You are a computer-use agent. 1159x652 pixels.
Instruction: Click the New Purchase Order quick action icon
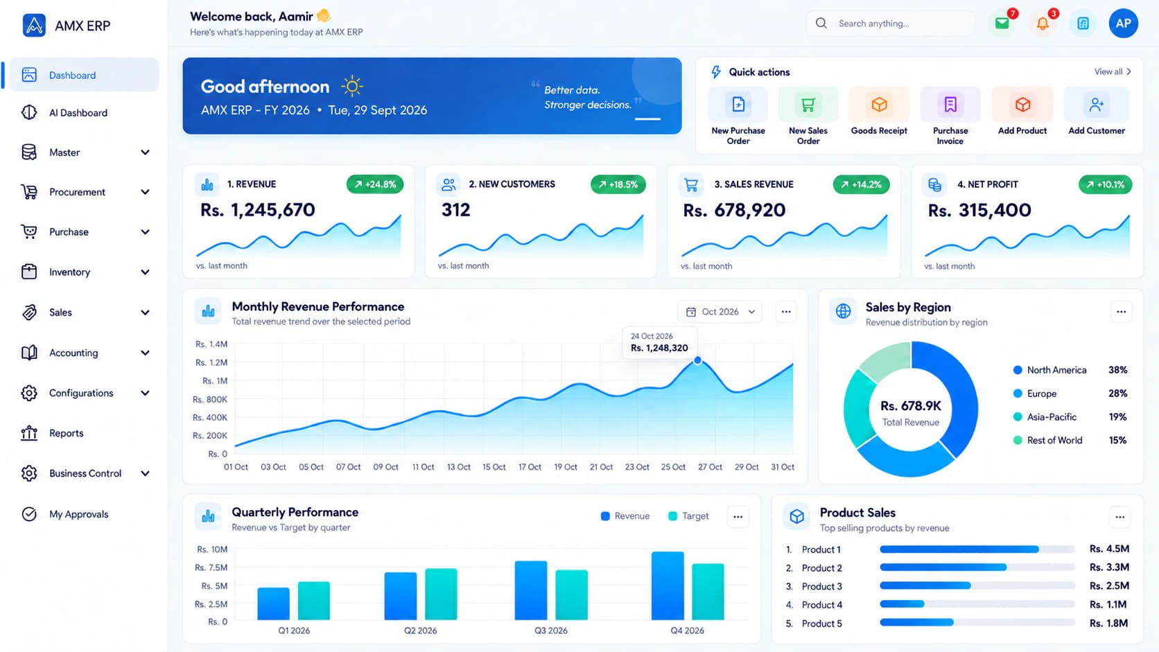738,105
